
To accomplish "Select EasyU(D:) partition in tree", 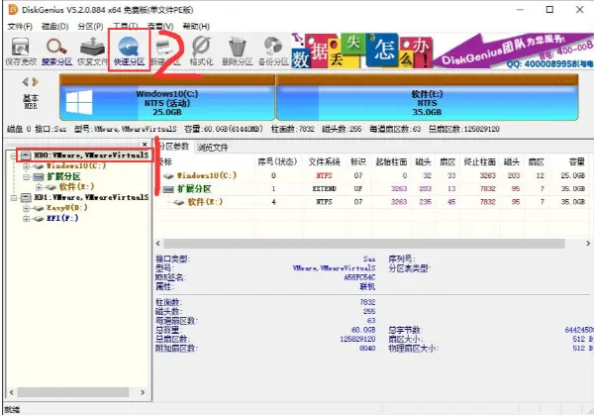I will 67,208.
